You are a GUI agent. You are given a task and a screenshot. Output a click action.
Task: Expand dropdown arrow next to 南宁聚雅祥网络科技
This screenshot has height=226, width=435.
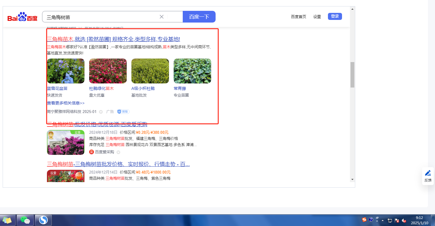101,112
